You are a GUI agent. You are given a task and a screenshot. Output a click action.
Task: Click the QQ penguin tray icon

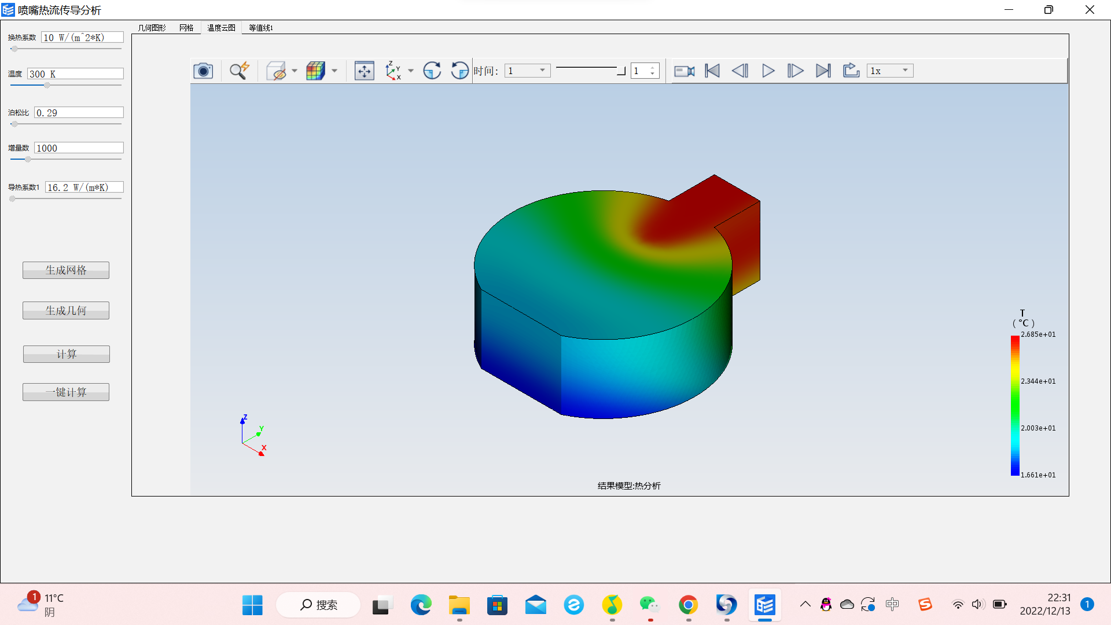pyautogui.click(x=826, y=605)
